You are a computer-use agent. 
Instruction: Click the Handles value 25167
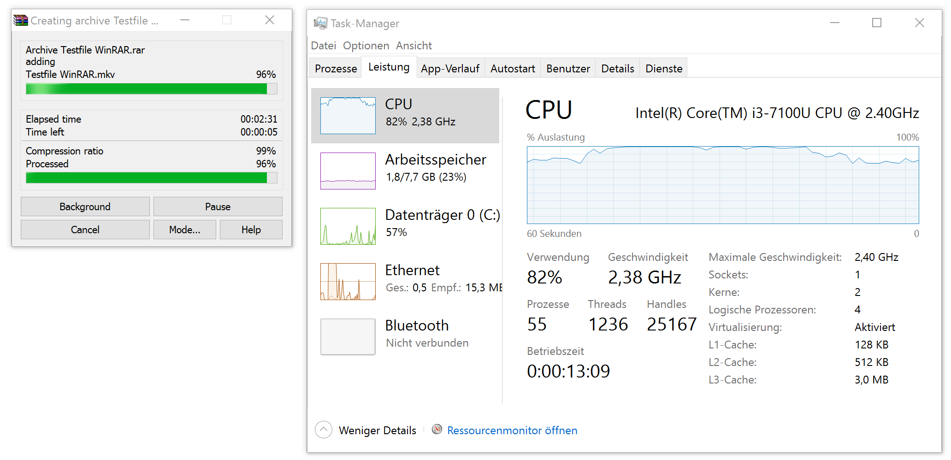point(672,324)
